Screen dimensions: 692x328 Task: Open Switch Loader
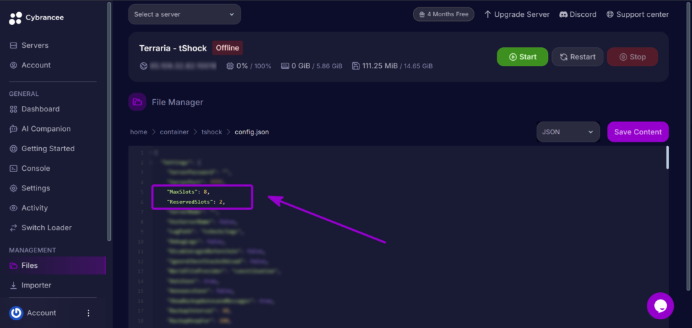tap(47, 228)
